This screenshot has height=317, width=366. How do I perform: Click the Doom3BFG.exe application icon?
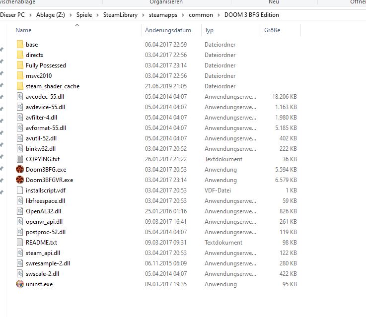20,170
